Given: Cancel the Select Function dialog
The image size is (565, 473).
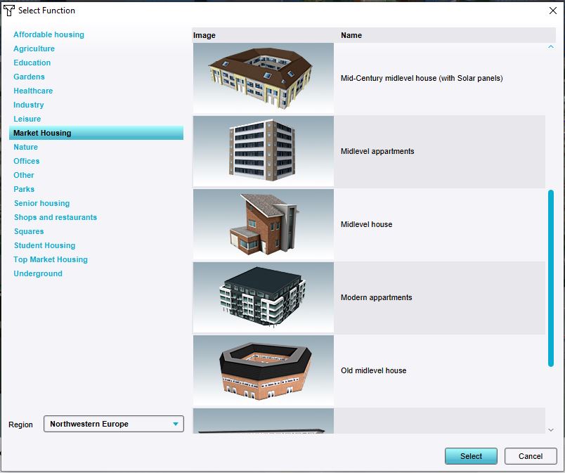Looking at the screenshot, I should pos(530,456).
